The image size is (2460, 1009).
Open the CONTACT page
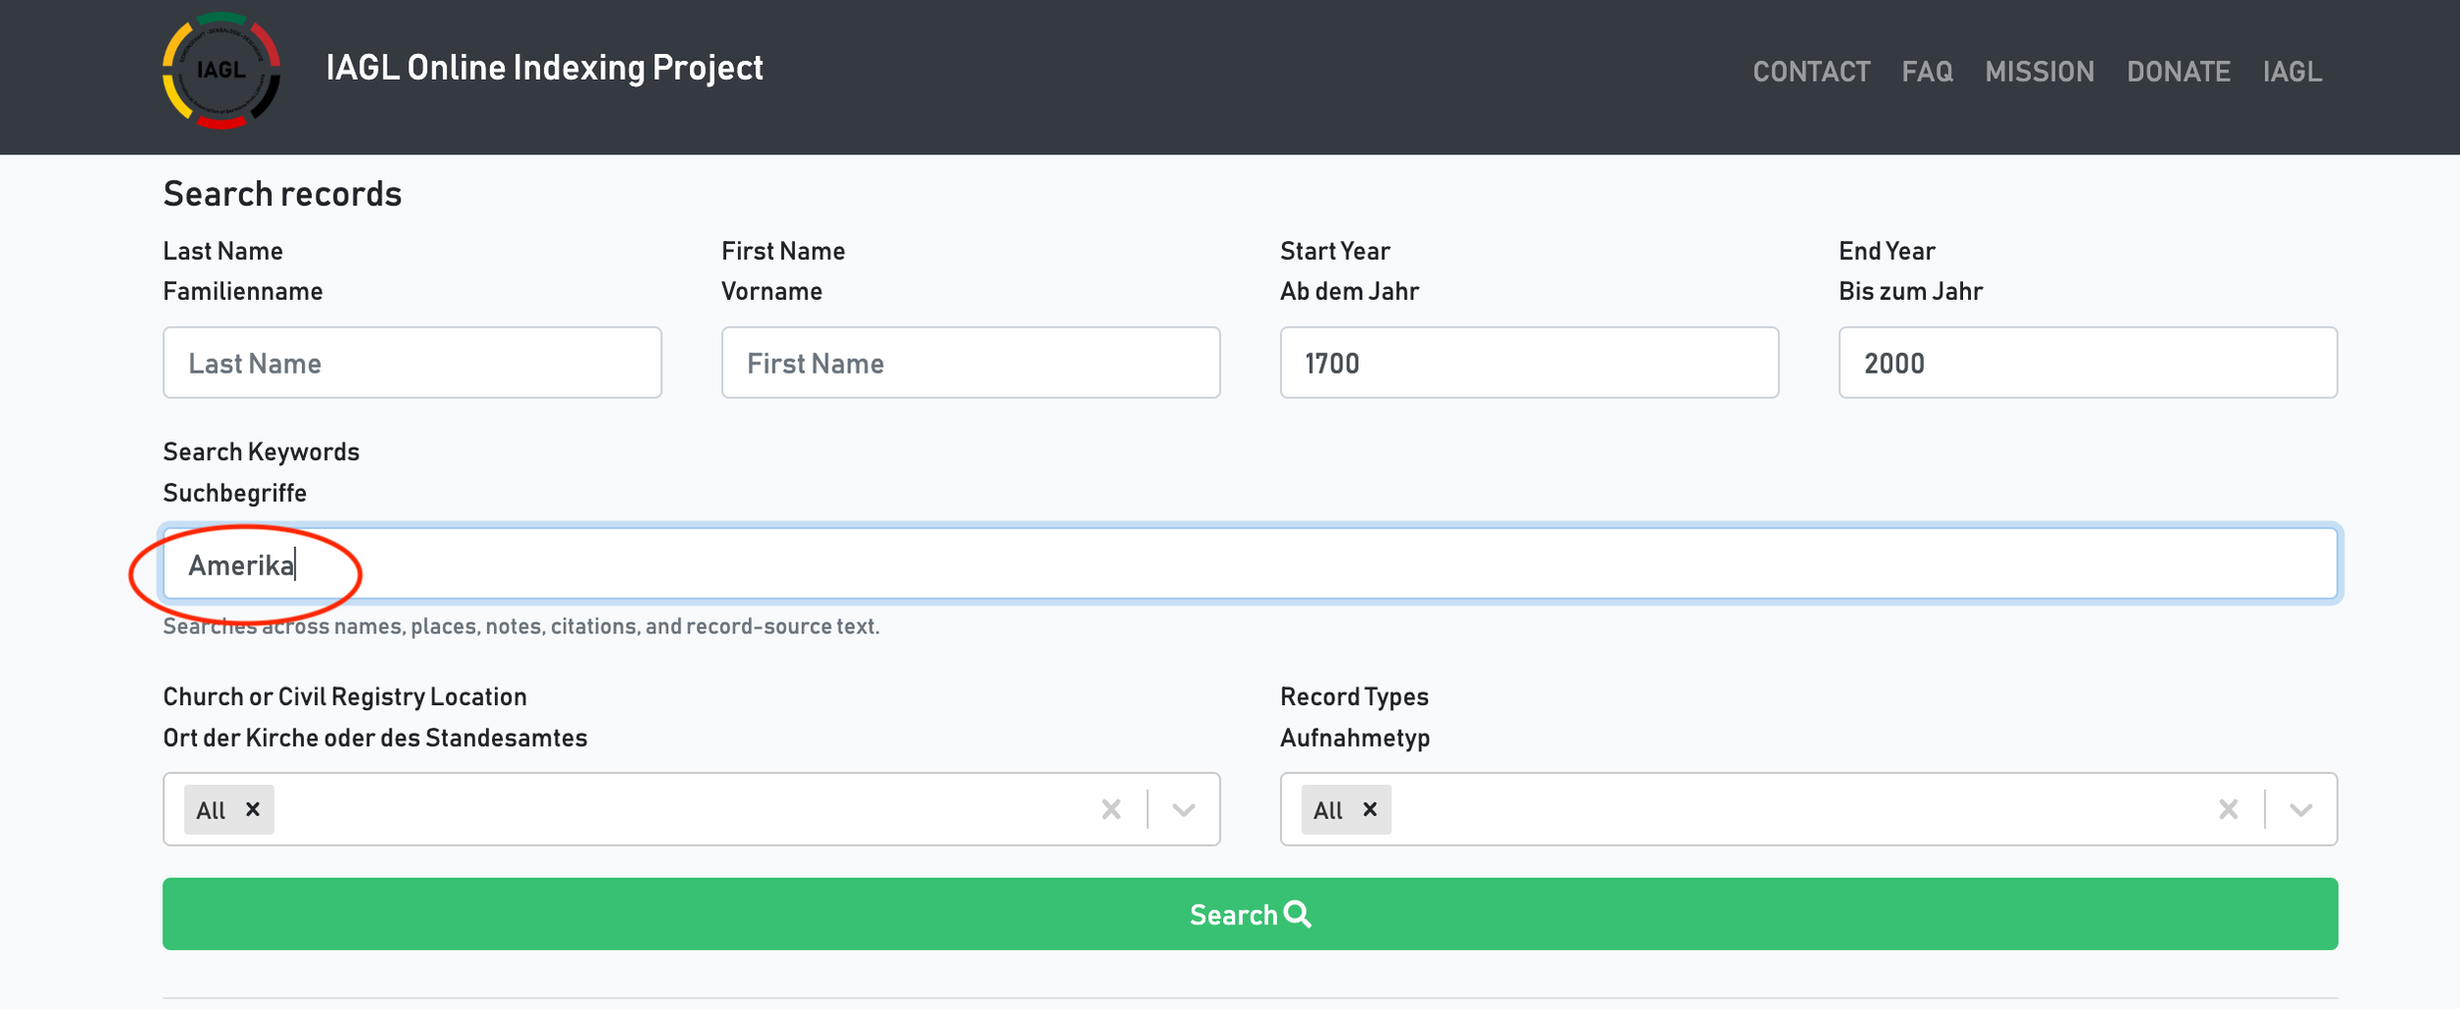(1812, 72)
